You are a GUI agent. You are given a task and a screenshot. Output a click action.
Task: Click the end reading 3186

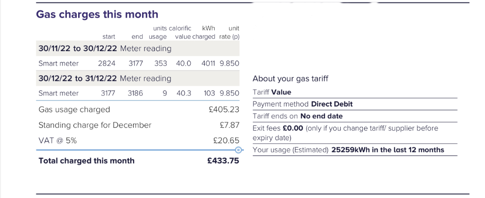pyautogui.click(x=135, y=93)
